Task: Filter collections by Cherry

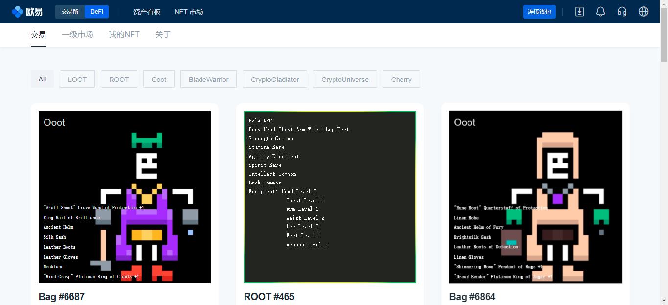Action: [x=401, y=79]
